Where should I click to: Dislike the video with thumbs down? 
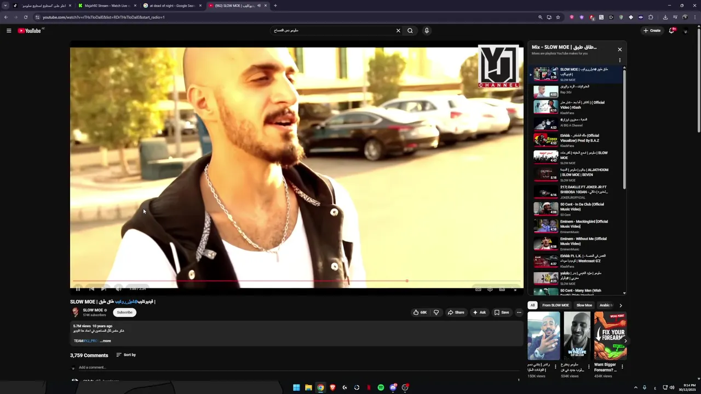pyautogui.click(x=436, y=312)
